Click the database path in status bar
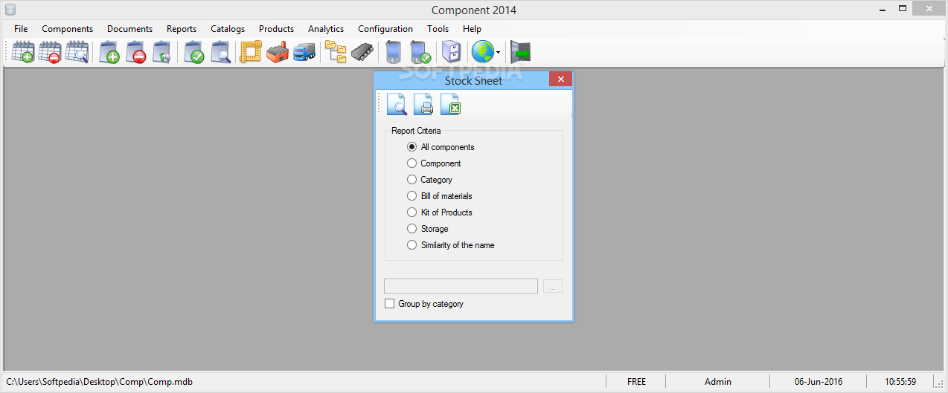 click(x=100, y=381)
